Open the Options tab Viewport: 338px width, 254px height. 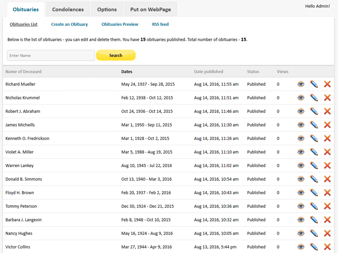click(x=107, y=9)
